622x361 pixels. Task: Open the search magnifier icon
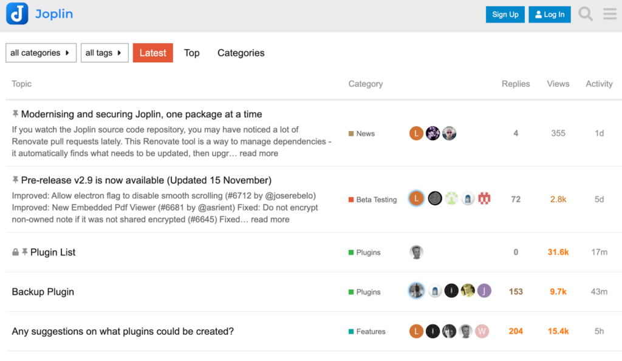pyautogui.click(x=586, y=14)
